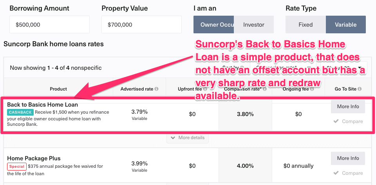The width and height of the screenshot is (376, 185).
Task: Open More Info for Back to Basics loan
Action: point(348,107)
